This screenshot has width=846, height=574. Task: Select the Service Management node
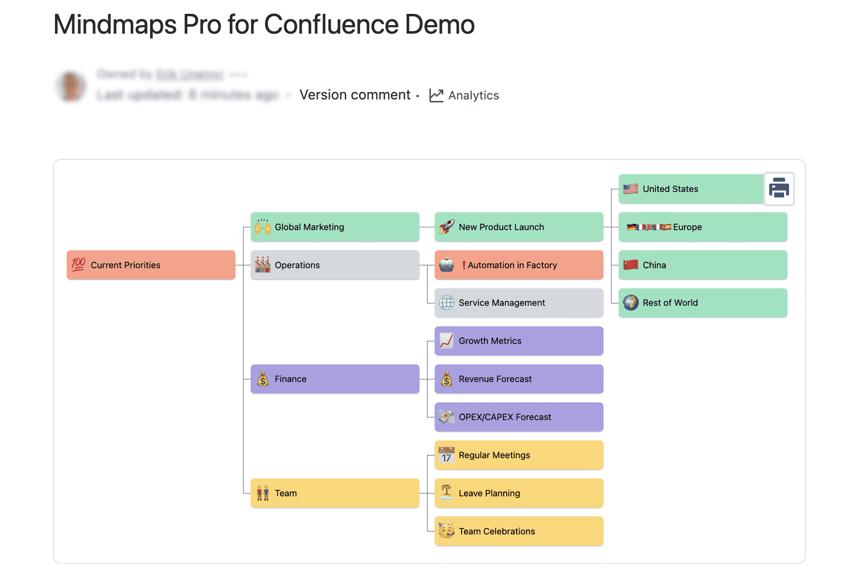coord(519,303)
